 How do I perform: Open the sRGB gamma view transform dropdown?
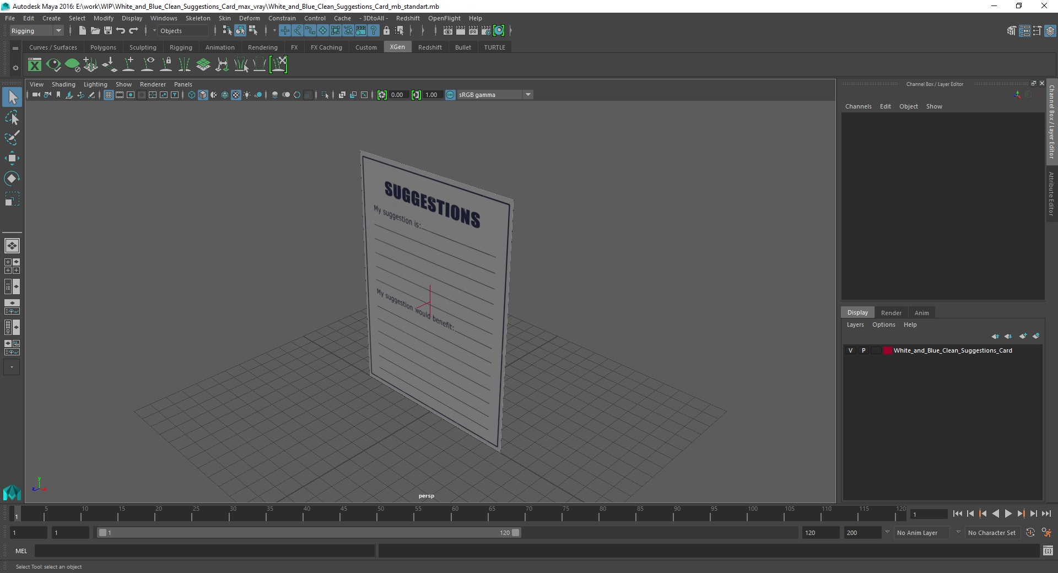494,95
